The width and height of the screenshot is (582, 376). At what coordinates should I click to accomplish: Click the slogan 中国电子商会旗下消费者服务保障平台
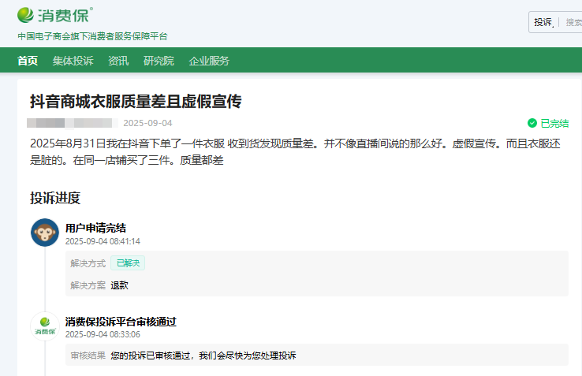click(x=93, y=36)
